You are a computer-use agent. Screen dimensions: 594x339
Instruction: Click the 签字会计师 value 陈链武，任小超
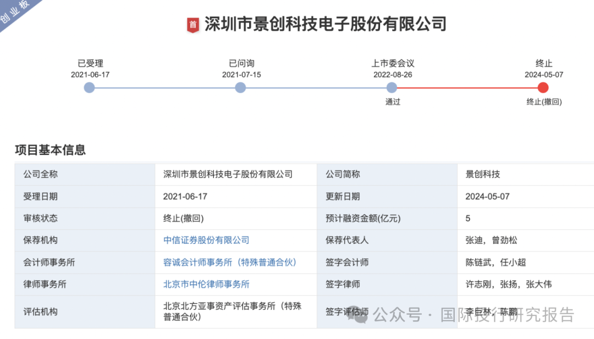496,262
